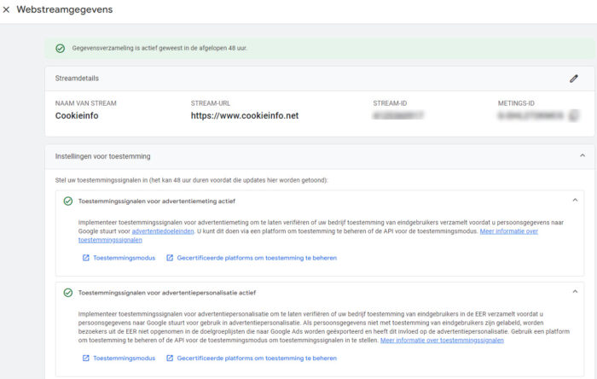
Task: Click the METINGS-ID label
Action: click(x=516, y=103)
